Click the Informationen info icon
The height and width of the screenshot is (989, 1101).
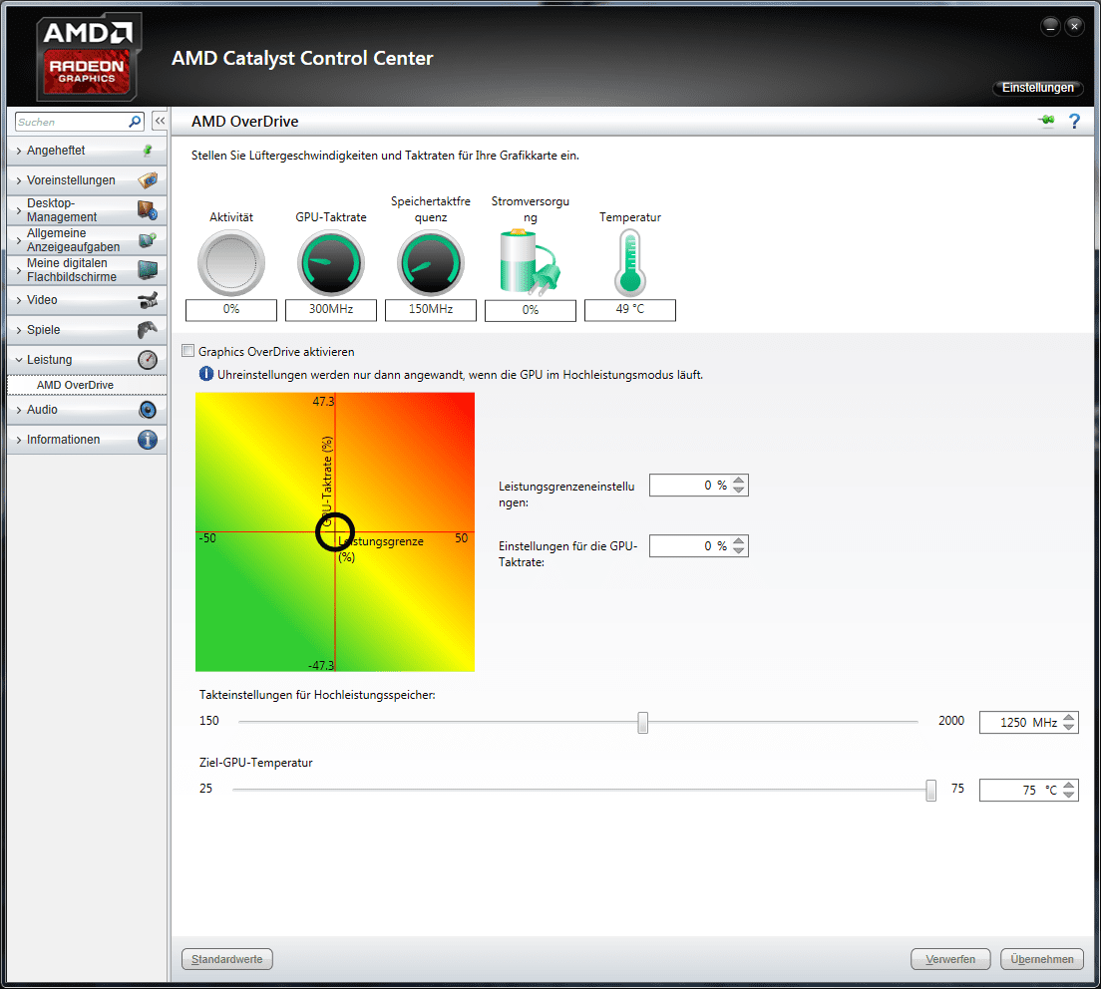(148, 440)
